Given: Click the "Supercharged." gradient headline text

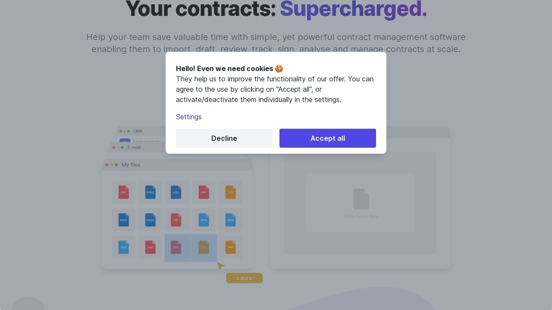Looking at the screenshot, I should [353, 9].
